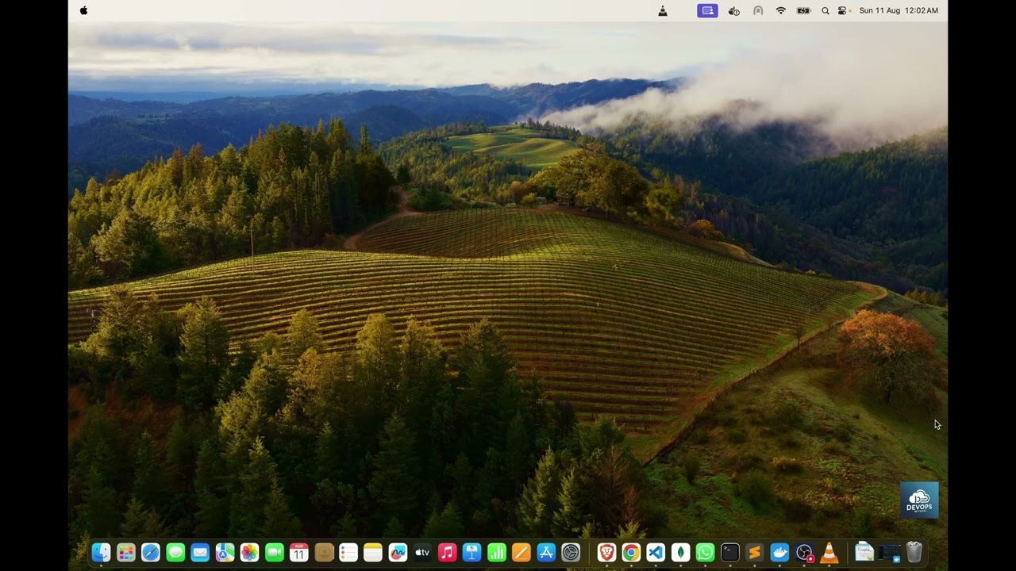Screen dimensions: 1016x571
Task: Open the Downloads stack beside Trash
Action: [x=890, y=553]
